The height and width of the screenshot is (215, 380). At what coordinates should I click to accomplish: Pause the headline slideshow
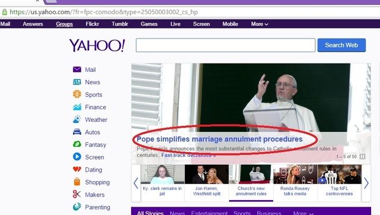click(x=362, y=157)
